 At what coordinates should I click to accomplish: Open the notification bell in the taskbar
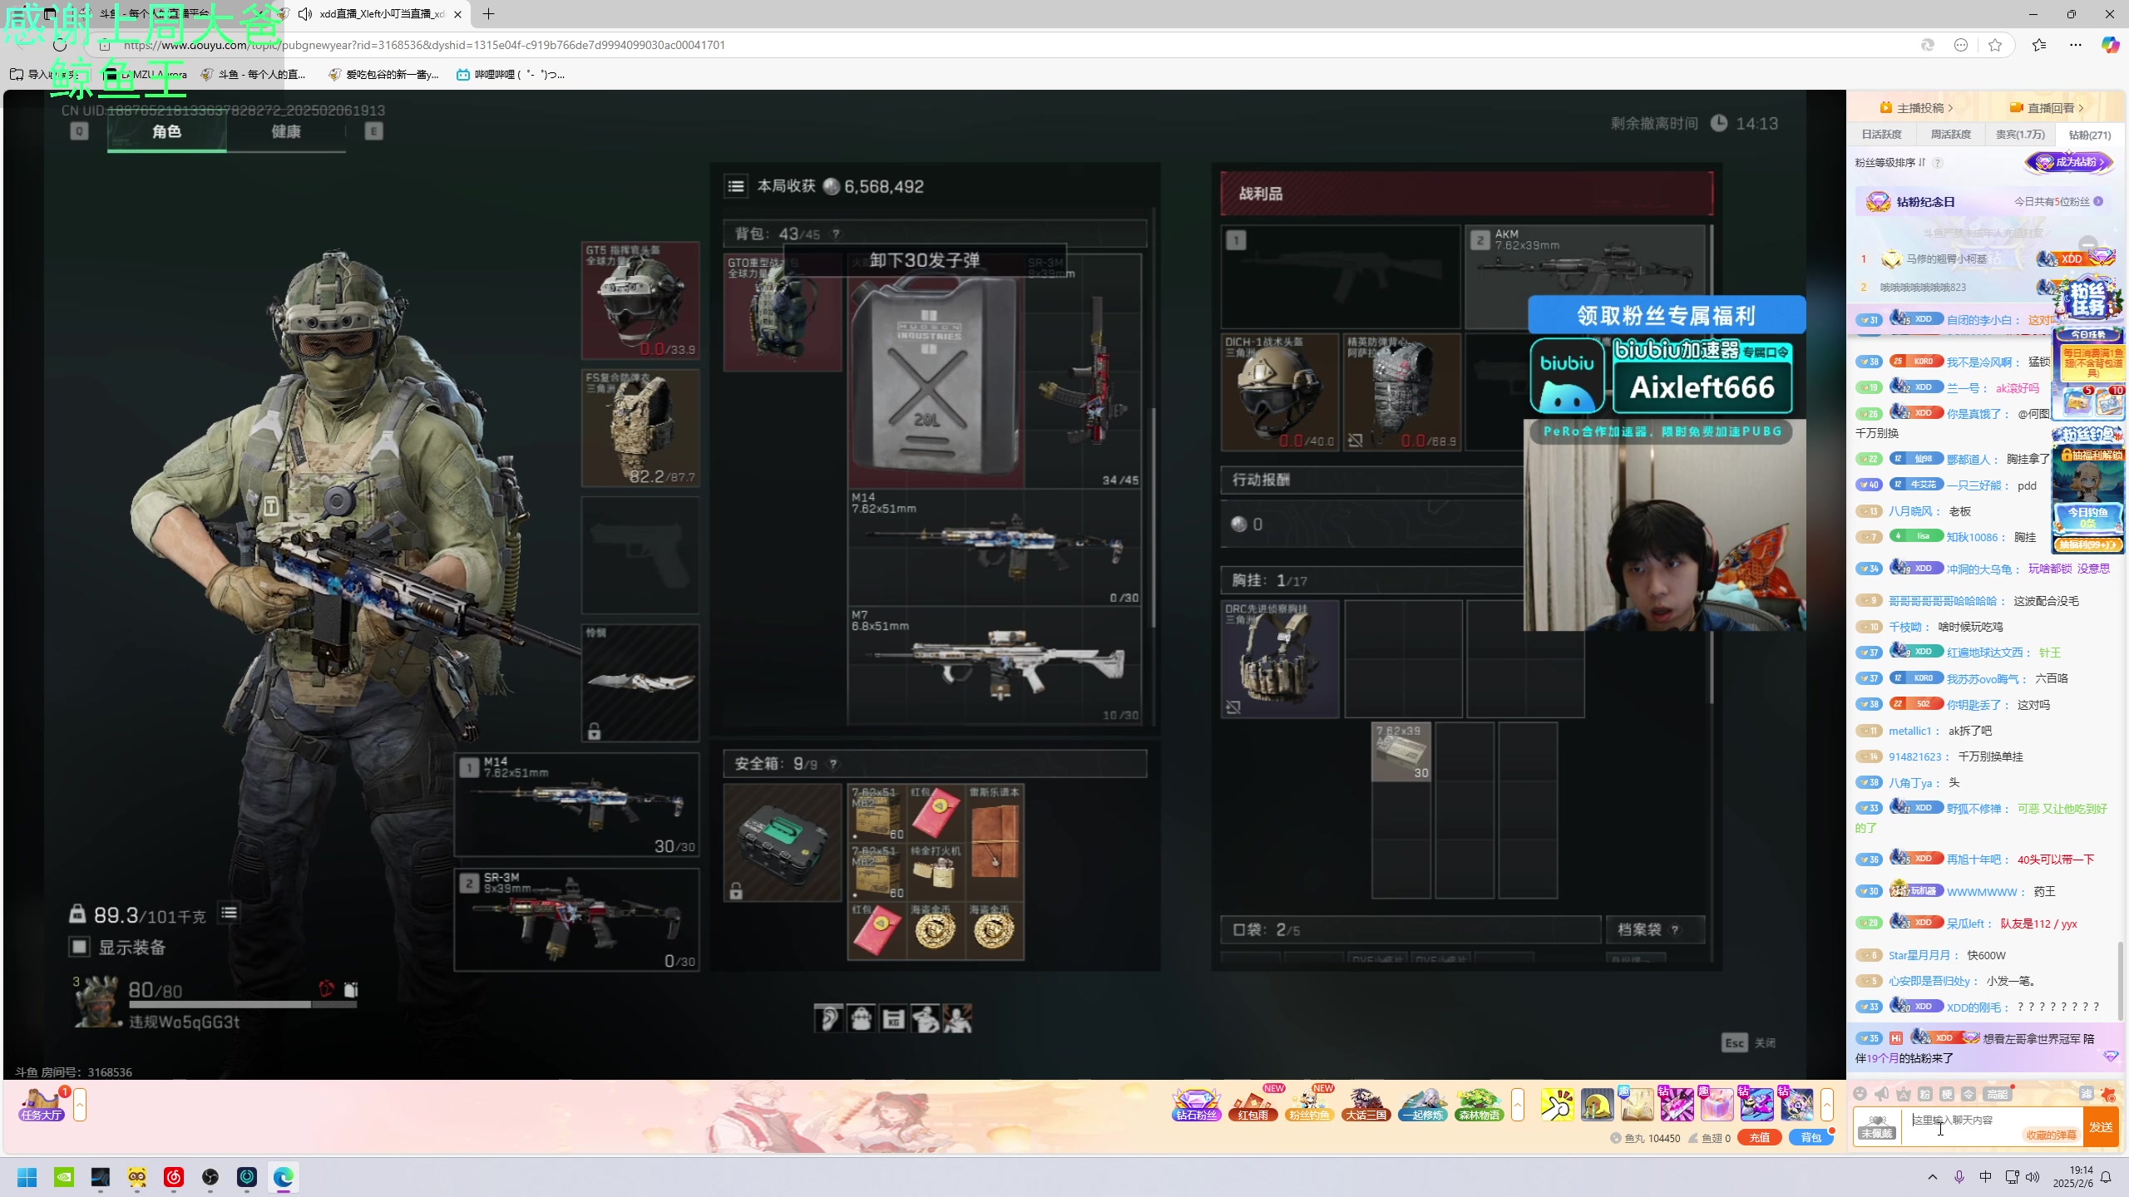[2106, 1177]
